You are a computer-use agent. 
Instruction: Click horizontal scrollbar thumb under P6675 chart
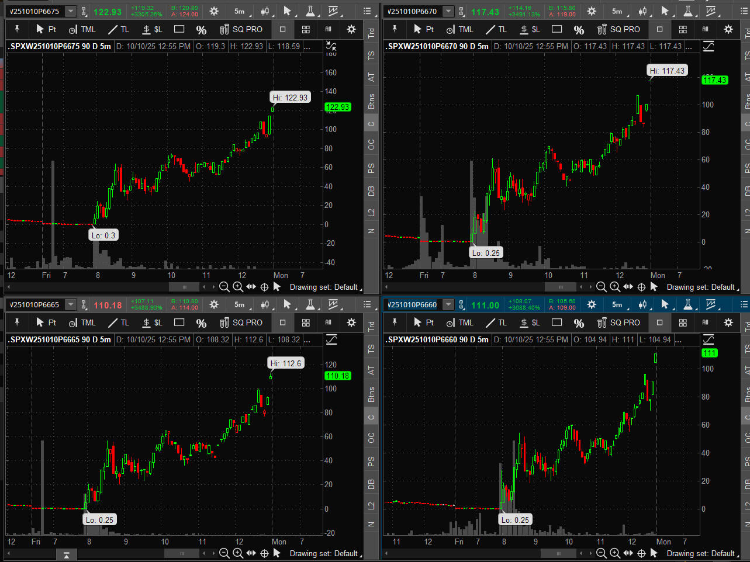184,287
